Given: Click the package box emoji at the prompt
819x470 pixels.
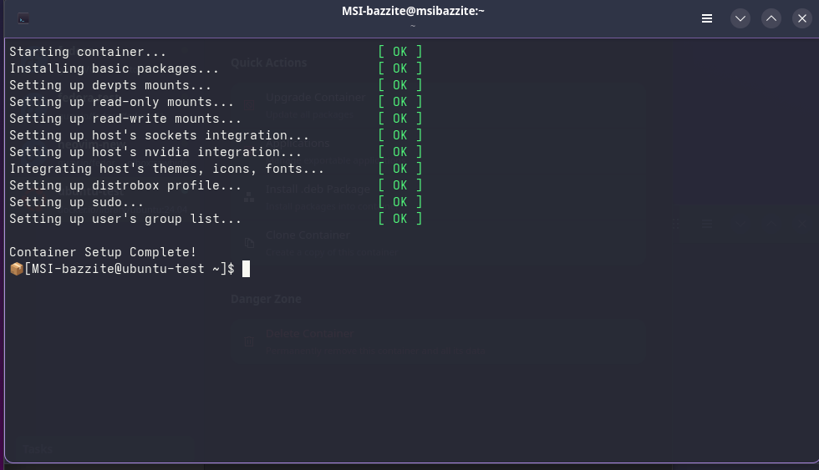Looking at the screenshot, I should (16, 269).
